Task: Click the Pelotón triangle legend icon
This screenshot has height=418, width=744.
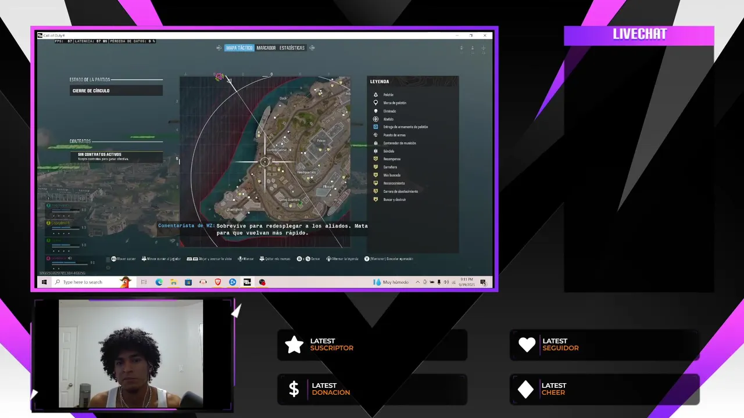Action: [x=375, y=95]
